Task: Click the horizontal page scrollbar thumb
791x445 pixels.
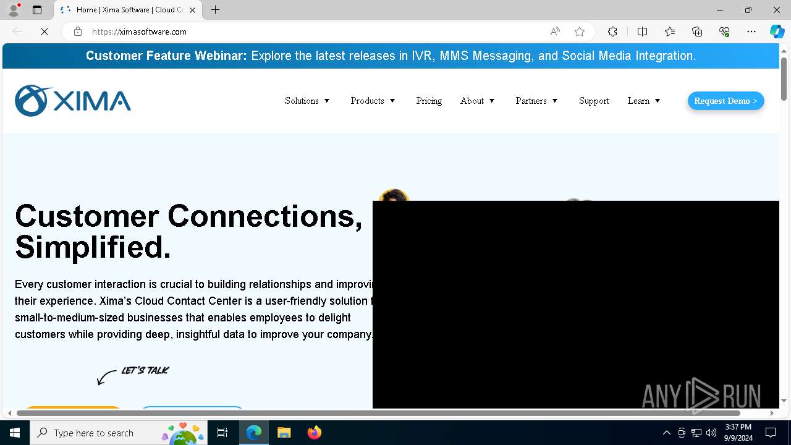Action: pyautogui.click(x=378, y=413)
